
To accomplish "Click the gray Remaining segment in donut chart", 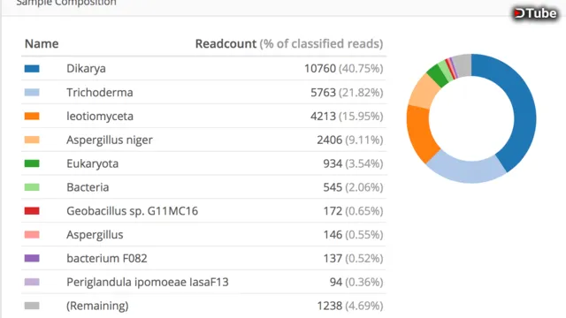I will click(x=463, y=64).
